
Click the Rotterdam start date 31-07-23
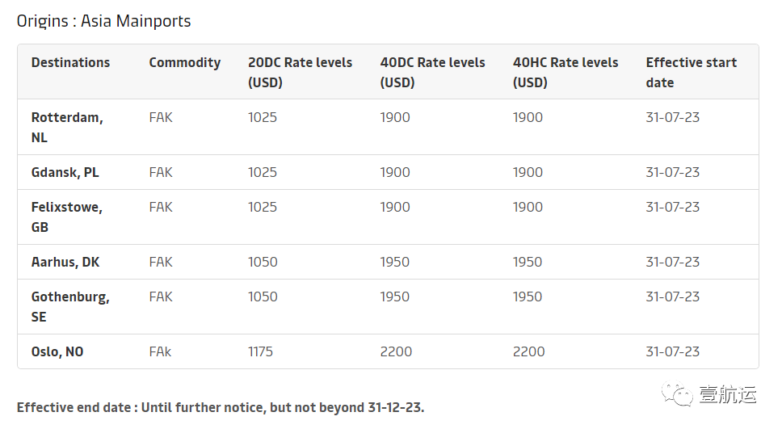click(x=672, y=117)
